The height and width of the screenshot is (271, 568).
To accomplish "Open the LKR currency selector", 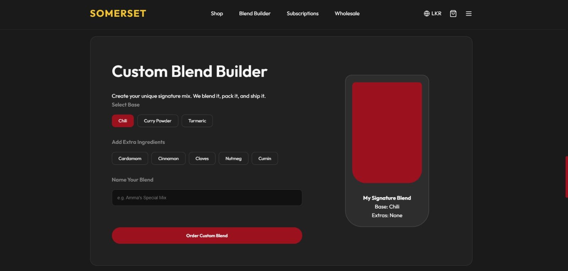I will (x=433, y=13).
